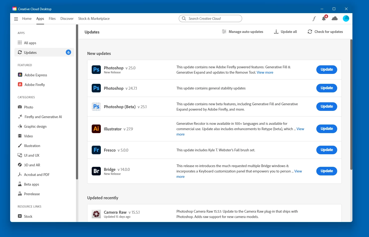Open cloud sync status icon
This screenshot has width=369, height=237.
(335, 18)
